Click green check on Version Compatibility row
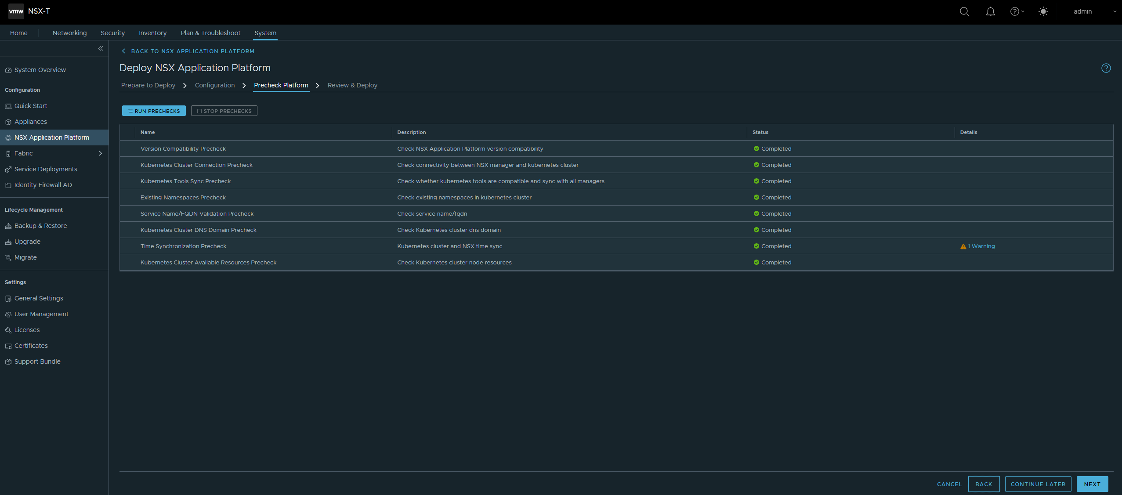This screenshot has width=1122, height=495. (x=756, y=148)
